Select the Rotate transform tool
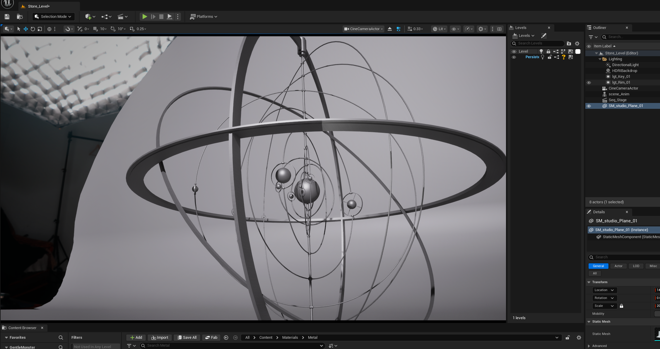 point(33,29)
